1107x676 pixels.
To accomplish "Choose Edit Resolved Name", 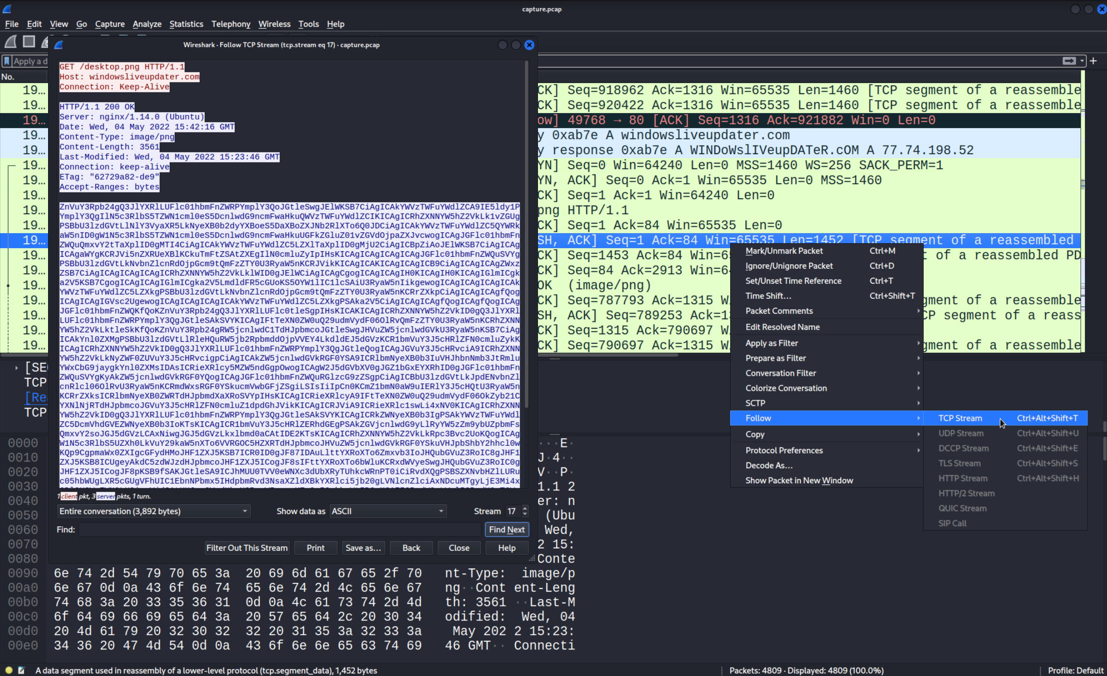I will (x=827, y=327).
